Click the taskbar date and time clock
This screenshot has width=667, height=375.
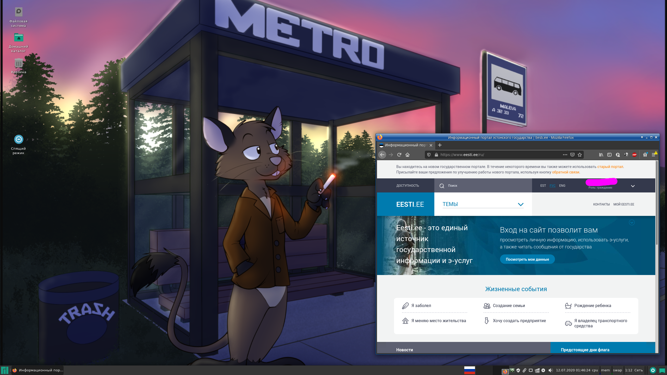click(x=573, y=370)
